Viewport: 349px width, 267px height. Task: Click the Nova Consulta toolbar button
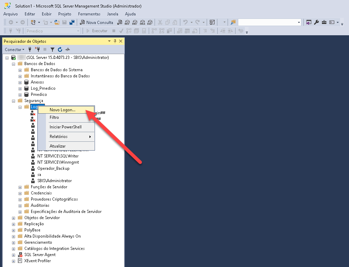click(x=97, y=22)
